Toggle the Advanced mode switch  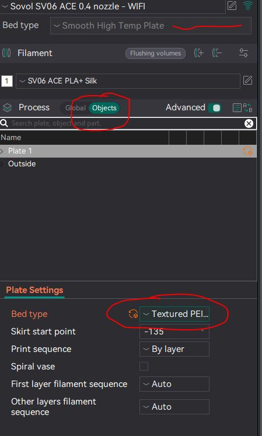pyautogui.click(x=215, y=107)
